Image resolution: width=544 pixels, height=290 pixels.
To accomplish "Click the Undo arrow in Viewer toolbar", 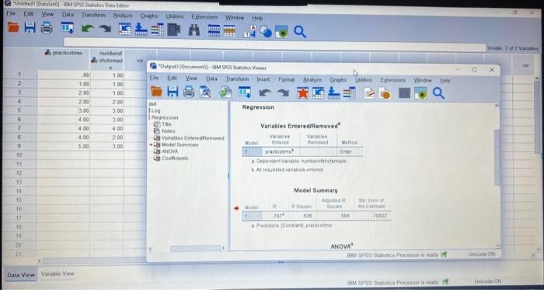I will [x=265, y=93].
